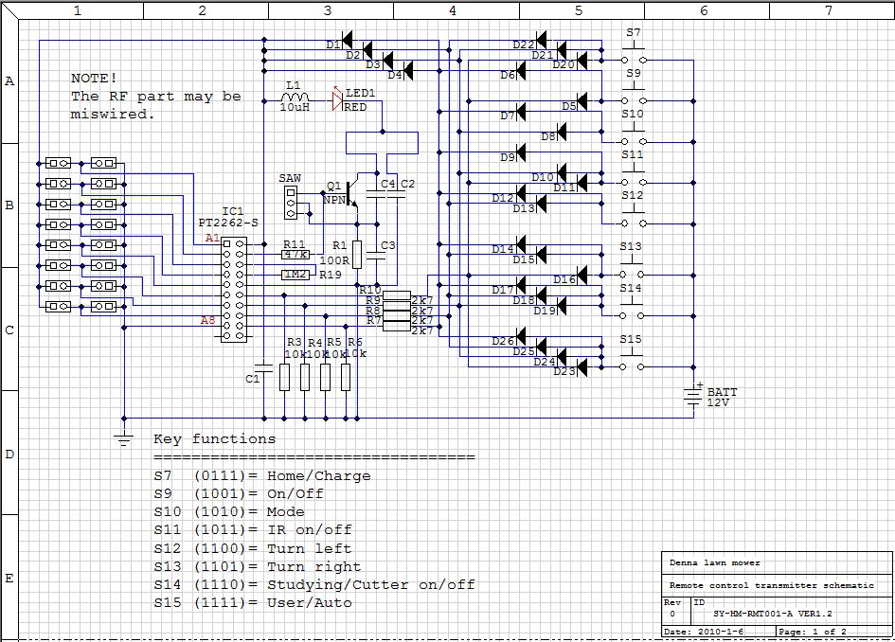This screenshot has width=895, height=642.
Task: Click the R11 47k resistor
Action: point(295,254)
